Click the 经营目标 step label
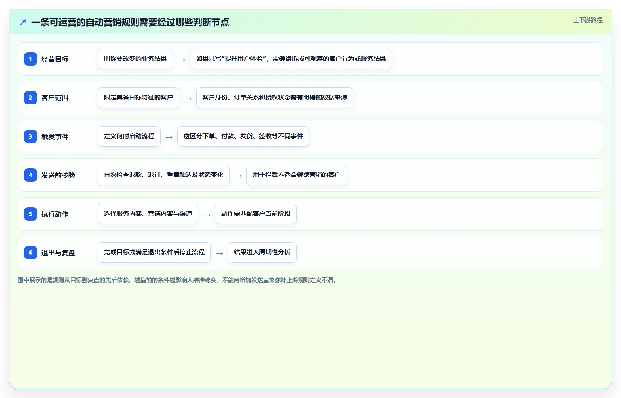Image resolution: width=621 pixels, height=398 pixels. pos(55,59)
